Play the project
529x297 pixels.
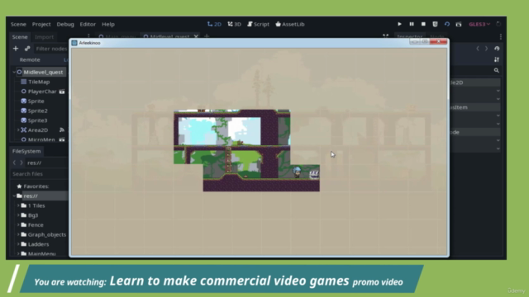399,24
